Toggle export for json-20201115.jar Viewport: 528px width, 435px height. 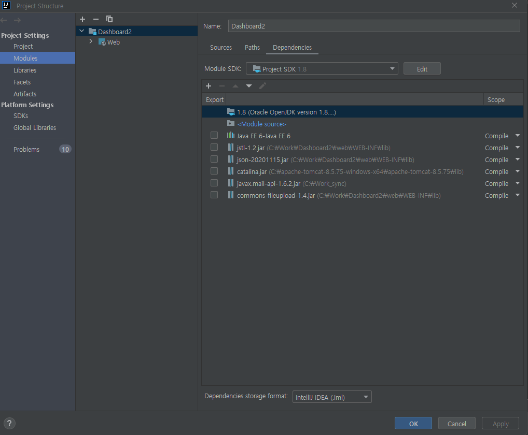pos(214,159)
